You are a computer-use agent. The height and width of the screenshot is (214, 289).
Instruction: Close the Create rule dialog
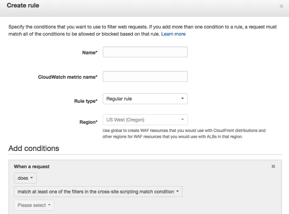tap(281, 6)
